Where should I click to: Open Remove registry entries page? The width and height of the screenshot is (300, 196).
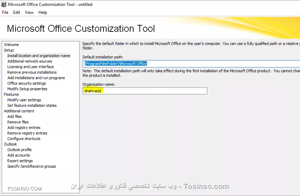point(27,133)
